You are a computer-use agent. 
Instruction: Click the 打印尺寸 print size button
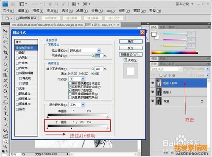[x=114, y=18]
